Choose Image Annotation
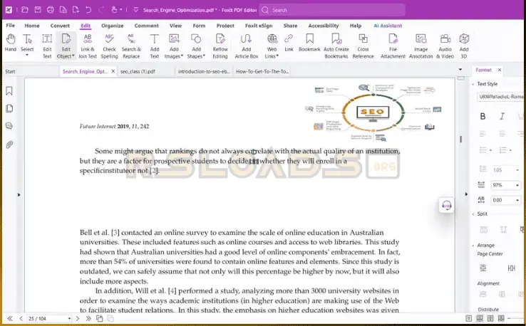526x326 pixels. tap(421, 46)
